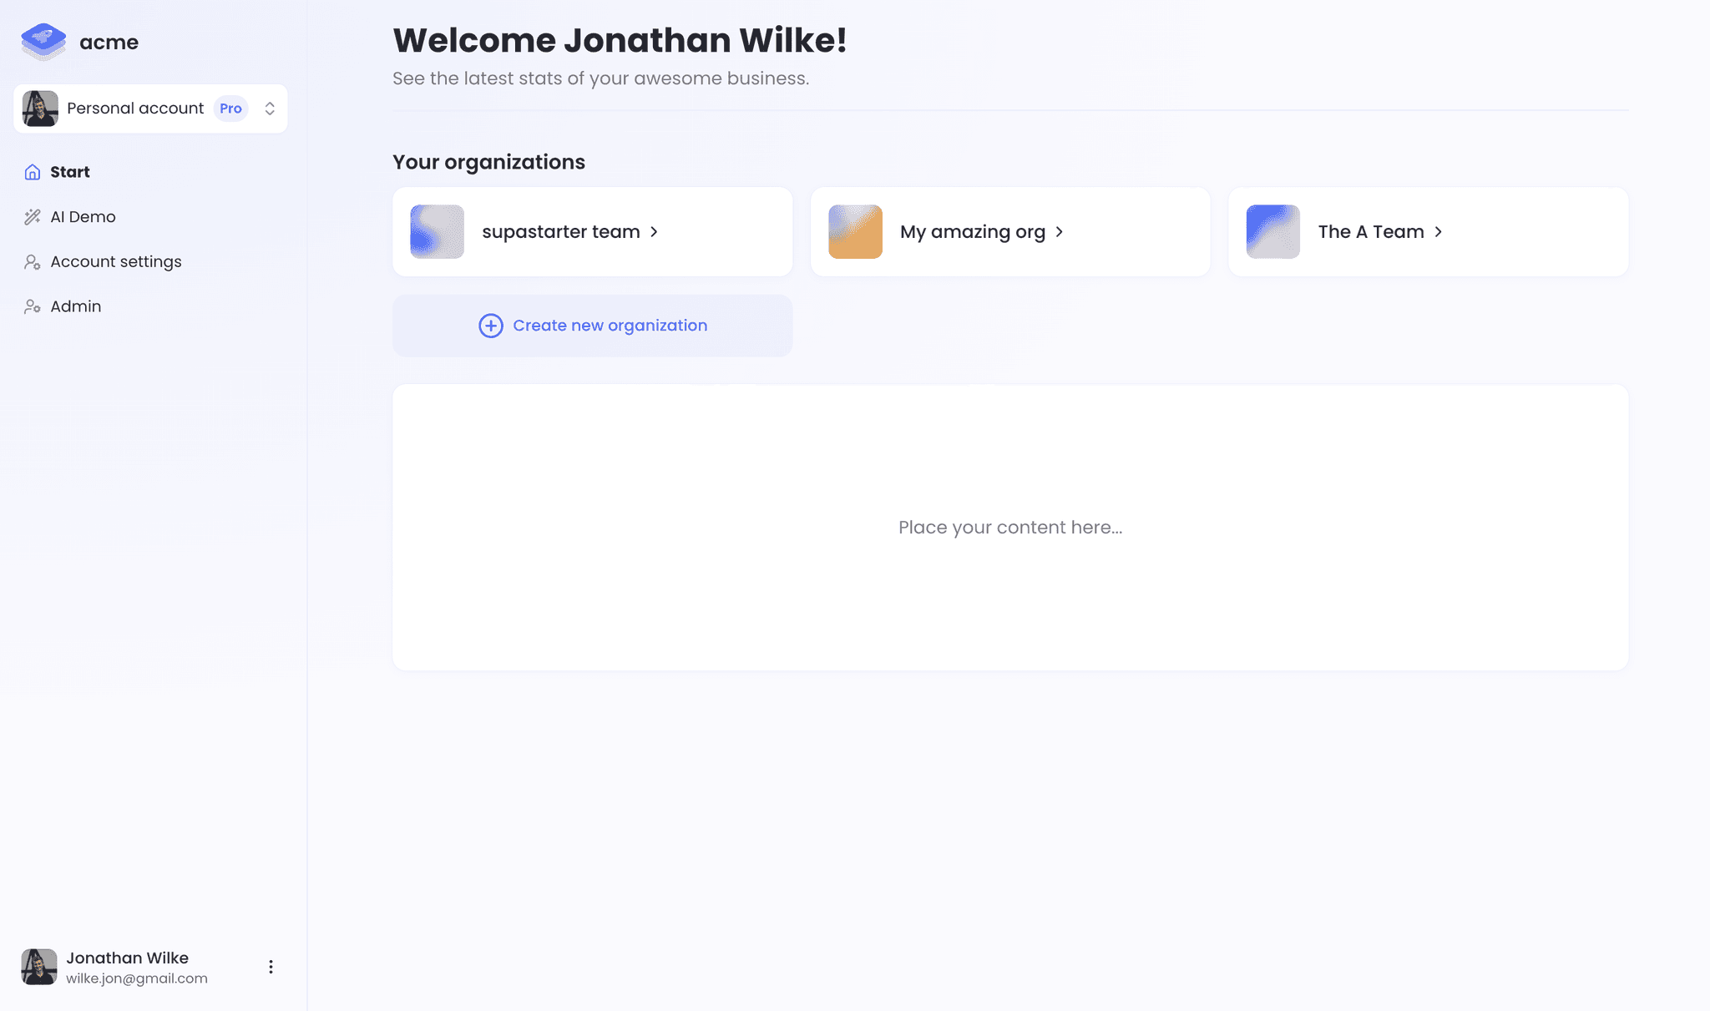Click the Pro plan badge
Image resolution: width=1710 pixels, height=1011 pixels.
coord(230,108)
